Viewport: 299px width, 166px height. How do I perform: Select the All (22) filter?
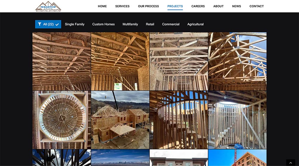pyautogui.click(x=48, y=24)
